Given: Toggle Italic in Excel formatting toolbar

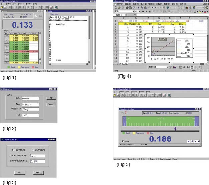Looking at the screenshot, I should 146,11.
